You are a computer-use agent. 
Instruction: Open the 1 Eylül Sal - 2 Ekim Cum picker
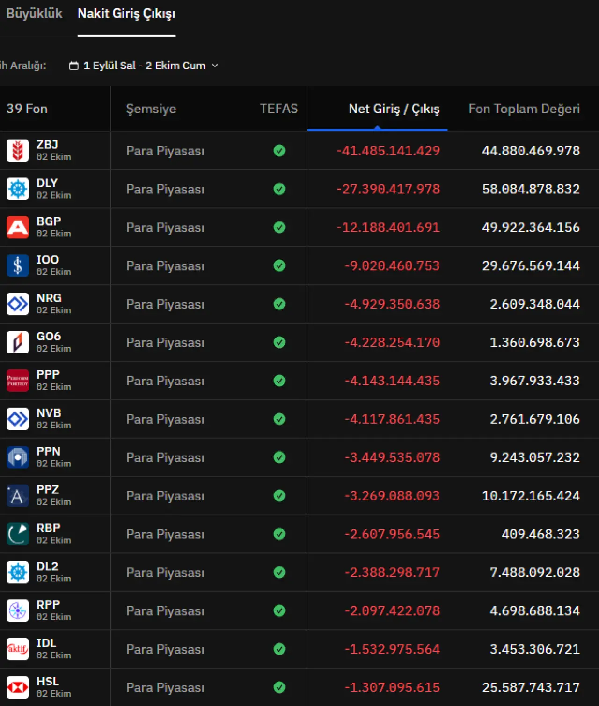pos(144,66)
